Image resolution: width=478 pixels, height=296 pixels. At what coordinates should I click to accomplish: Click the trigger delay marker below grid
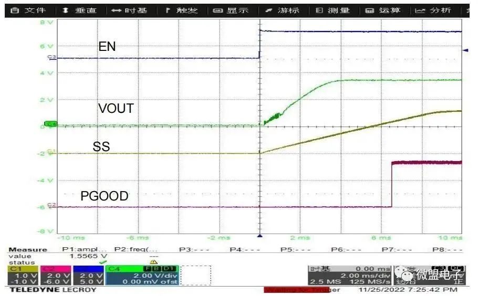(x=259, y=236)
